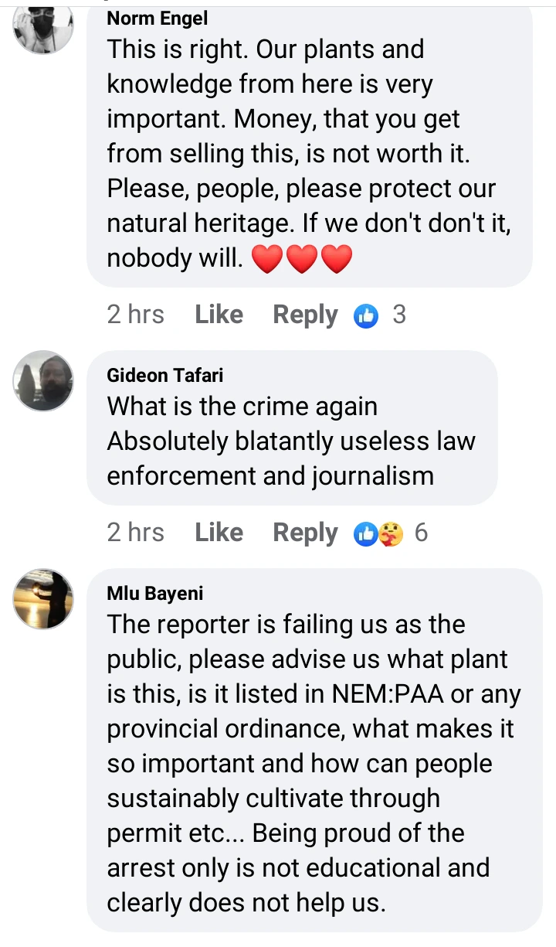Click the blue thumbs-up icon on Norm's comment
The width and height of the screenshot is (556, 947).
click(366, 315)
